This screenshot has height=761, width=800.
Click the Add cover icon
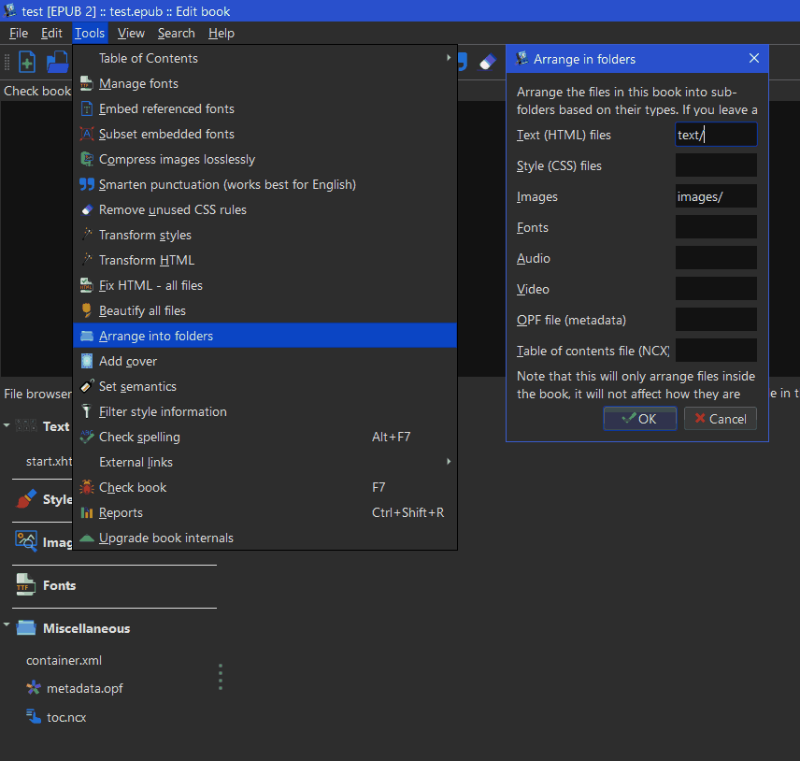click(x=87, y=362)
